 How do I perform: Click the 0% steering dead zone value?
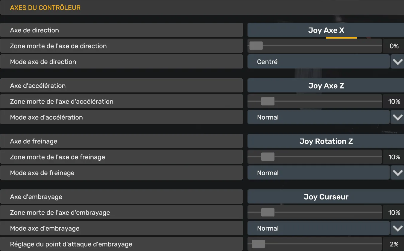[394, 46]
